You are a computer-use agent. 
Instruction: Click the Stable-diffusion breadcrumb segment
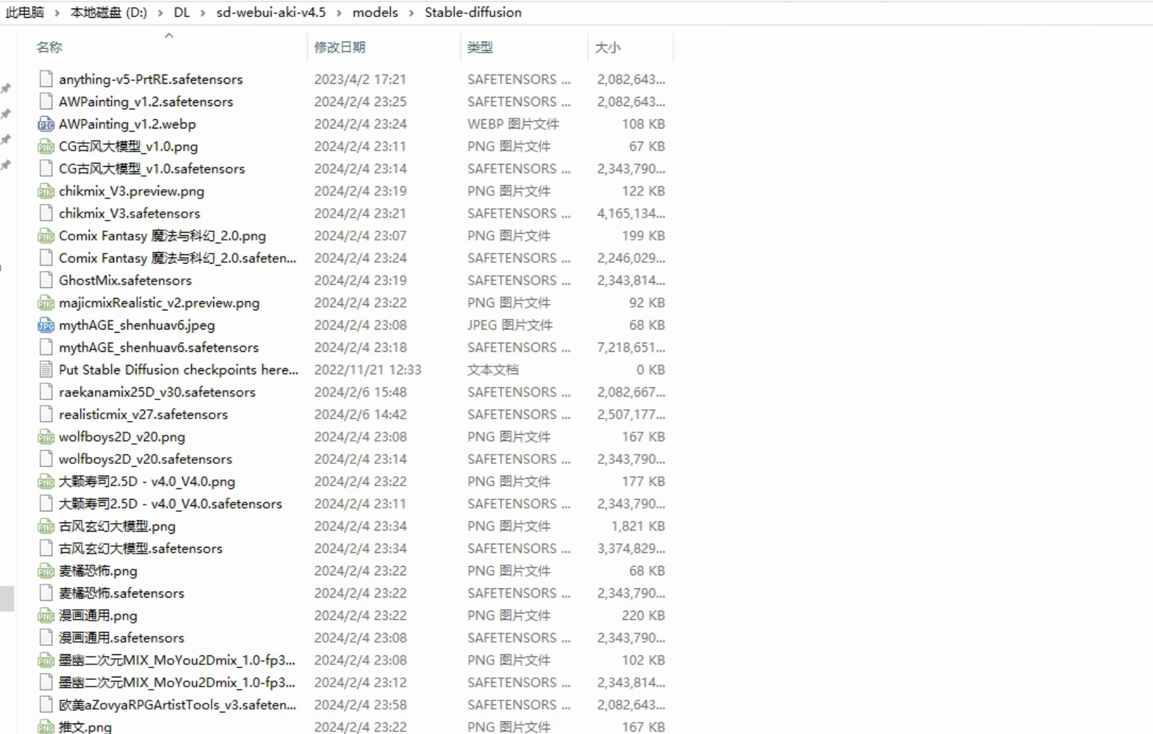click(x=473, y=13)
